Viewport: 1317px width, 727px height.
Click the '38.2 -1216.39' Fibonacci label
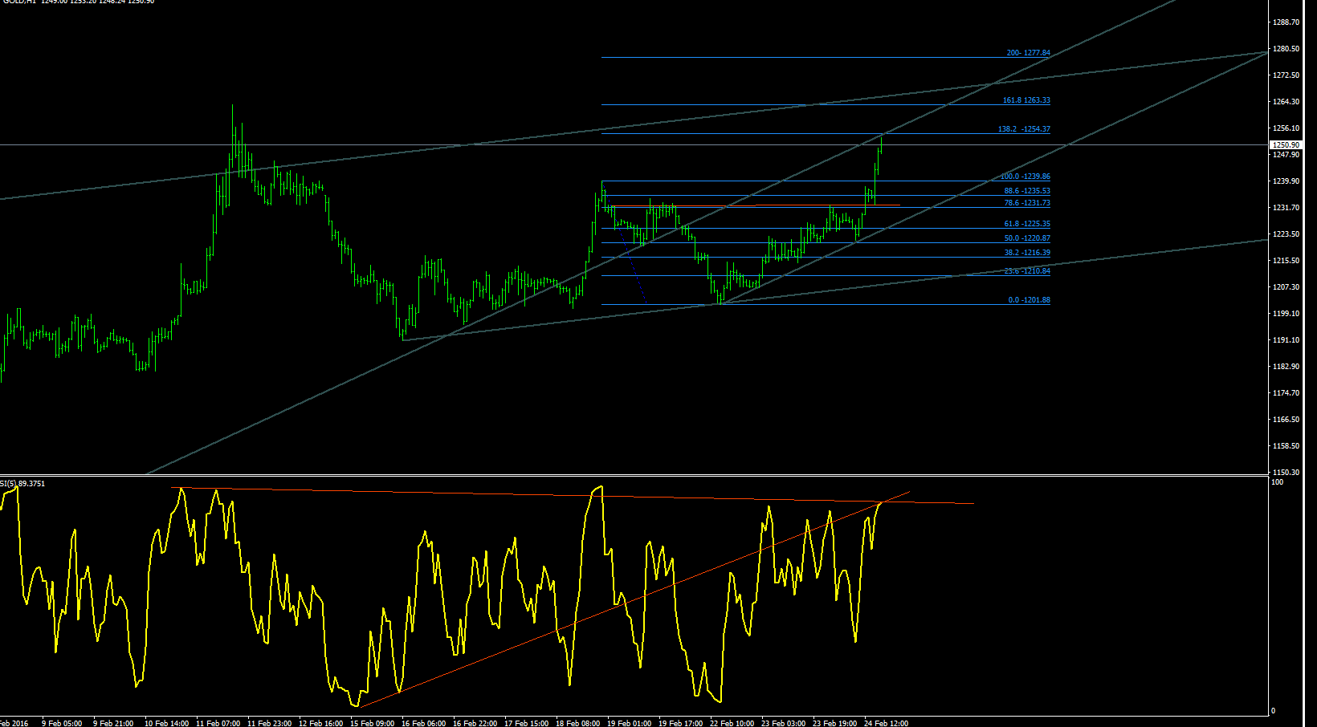click(1027, 253)
